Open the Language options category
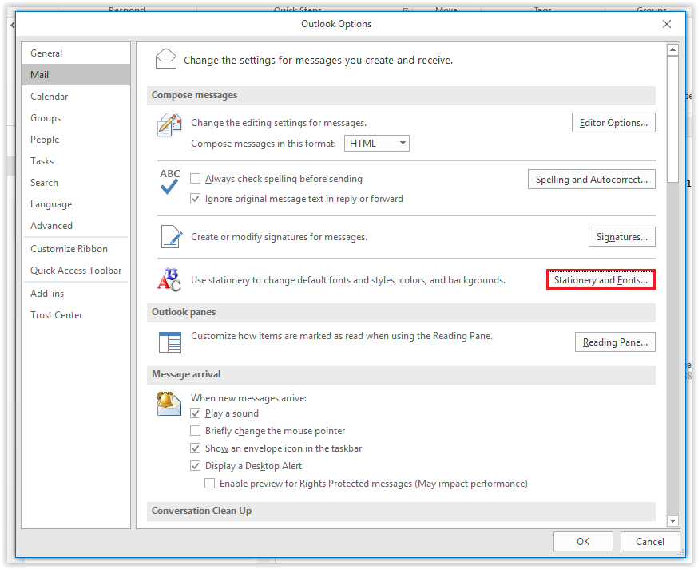The width and height of the screenshot is (698, 569). pos(76,204)
